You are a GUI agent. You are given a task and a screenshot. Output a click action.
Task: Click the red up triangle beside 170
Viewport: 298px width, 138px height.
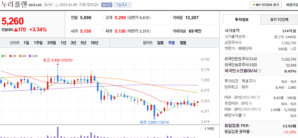coord(16,29)
